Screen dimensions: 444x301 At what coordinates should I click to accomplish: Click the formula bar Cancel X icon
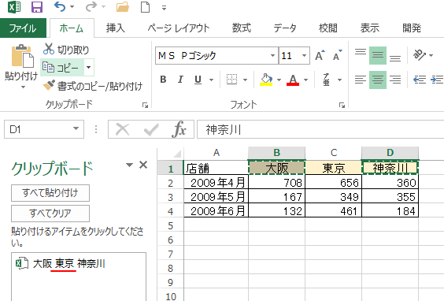(x=122, y=129)
